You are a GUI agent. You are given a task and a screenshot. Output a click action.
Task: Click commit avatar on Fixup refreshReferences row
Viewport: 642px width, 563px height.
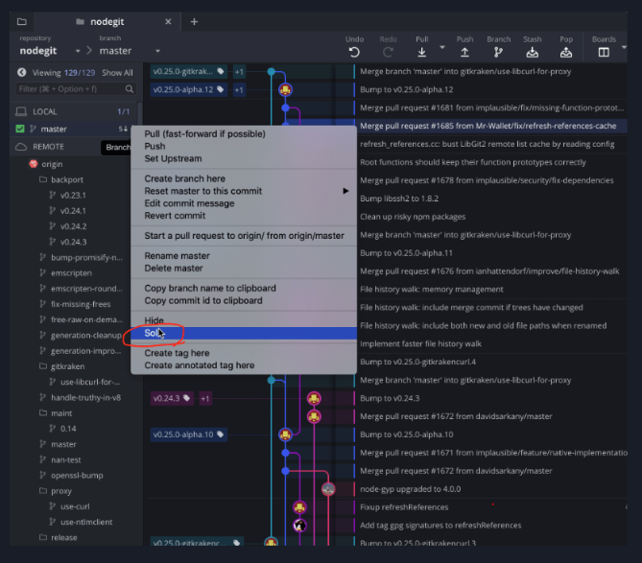pos(299,507)
